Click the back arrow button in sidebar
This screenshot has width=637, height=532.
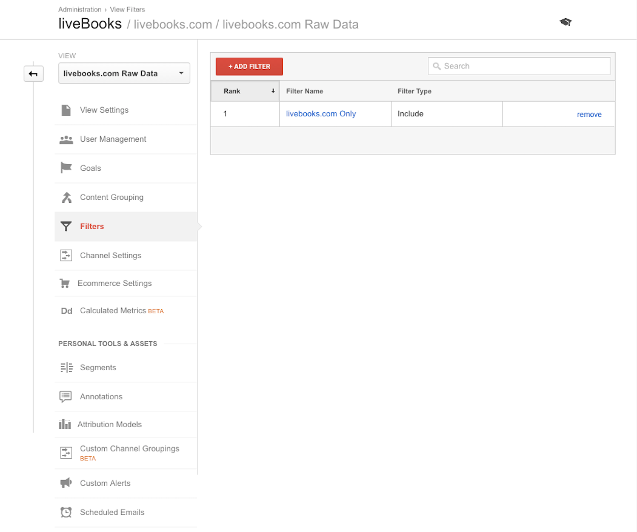(x=33, y=74)
